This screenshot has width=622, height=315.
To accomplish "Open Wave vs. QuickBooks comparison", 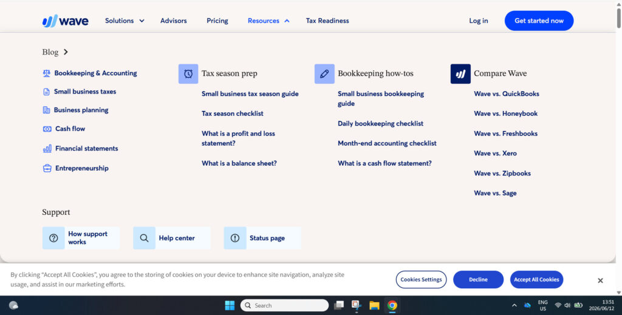I will (507, 94).
